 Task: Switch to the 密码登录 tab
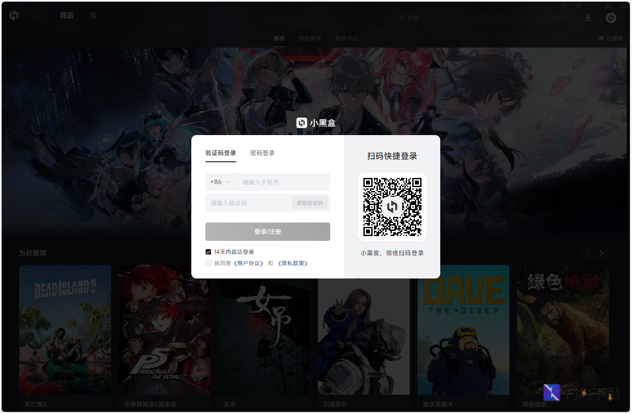pyautogui.click(x=262, y=153)
